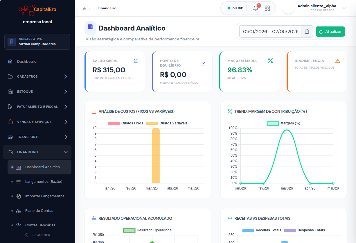
Task: Expand the Vendas e Serviços chevron
Action: [66, 122]
